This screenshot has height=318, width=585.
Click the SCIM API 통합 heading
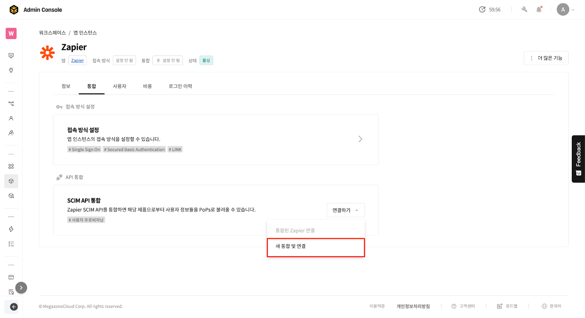[x=84, y=200]
